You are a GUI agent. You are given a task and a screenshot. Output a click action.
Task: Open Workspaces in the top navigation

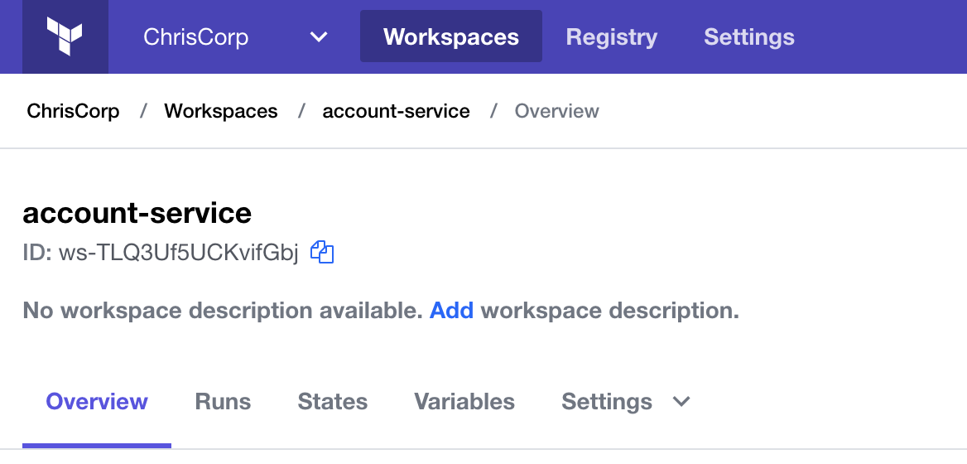(451, 36)
